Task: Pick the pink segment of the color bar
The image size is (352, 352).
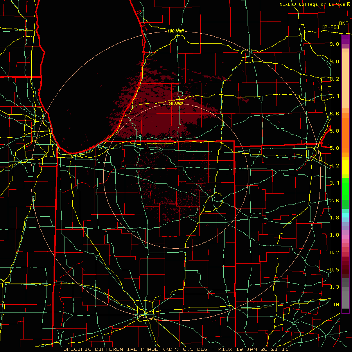Action: pos(345,237)
